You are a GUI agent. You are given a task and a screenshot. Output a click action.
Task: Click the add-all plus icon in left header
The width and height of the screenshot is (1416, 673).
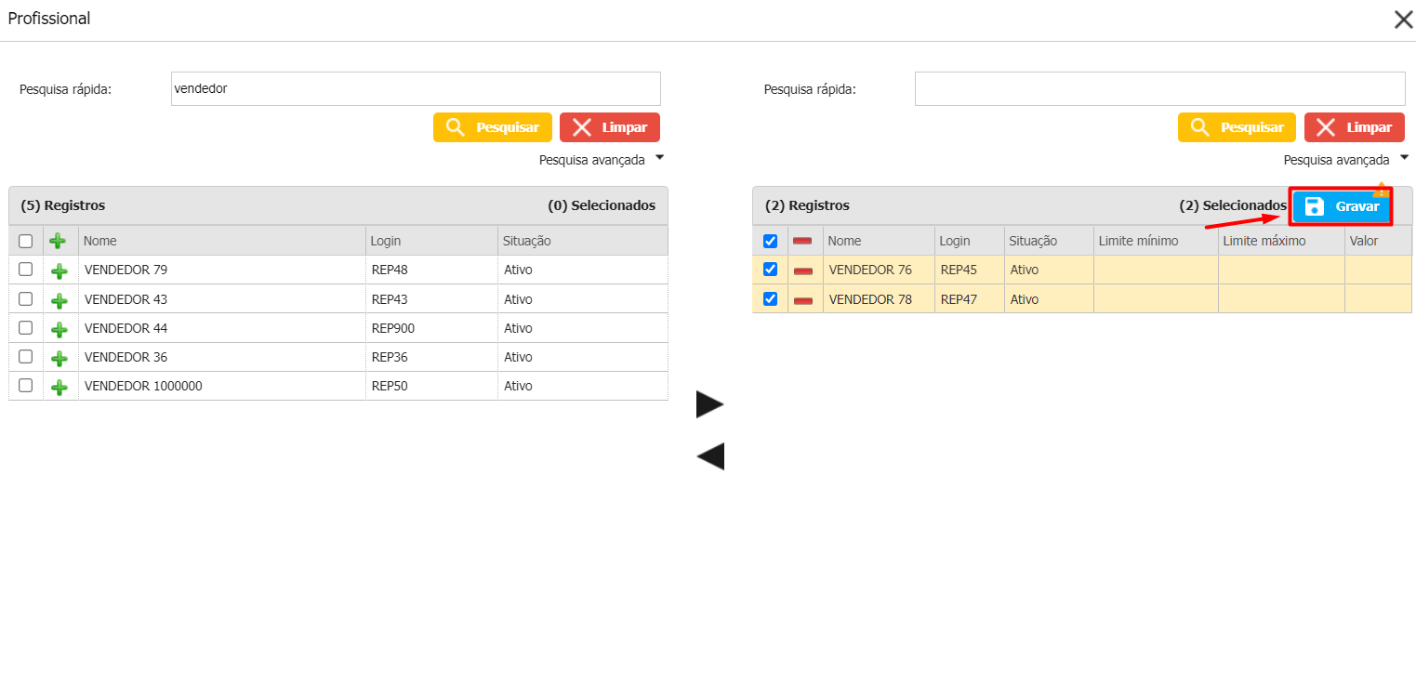[58, 241]
